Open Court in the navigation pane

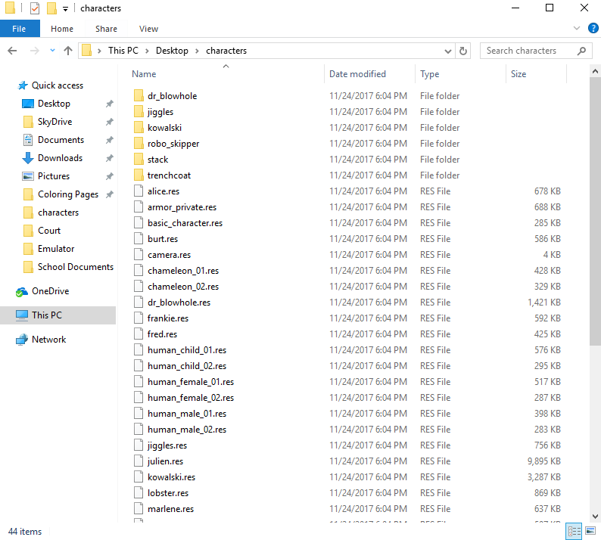pos(48,231)
